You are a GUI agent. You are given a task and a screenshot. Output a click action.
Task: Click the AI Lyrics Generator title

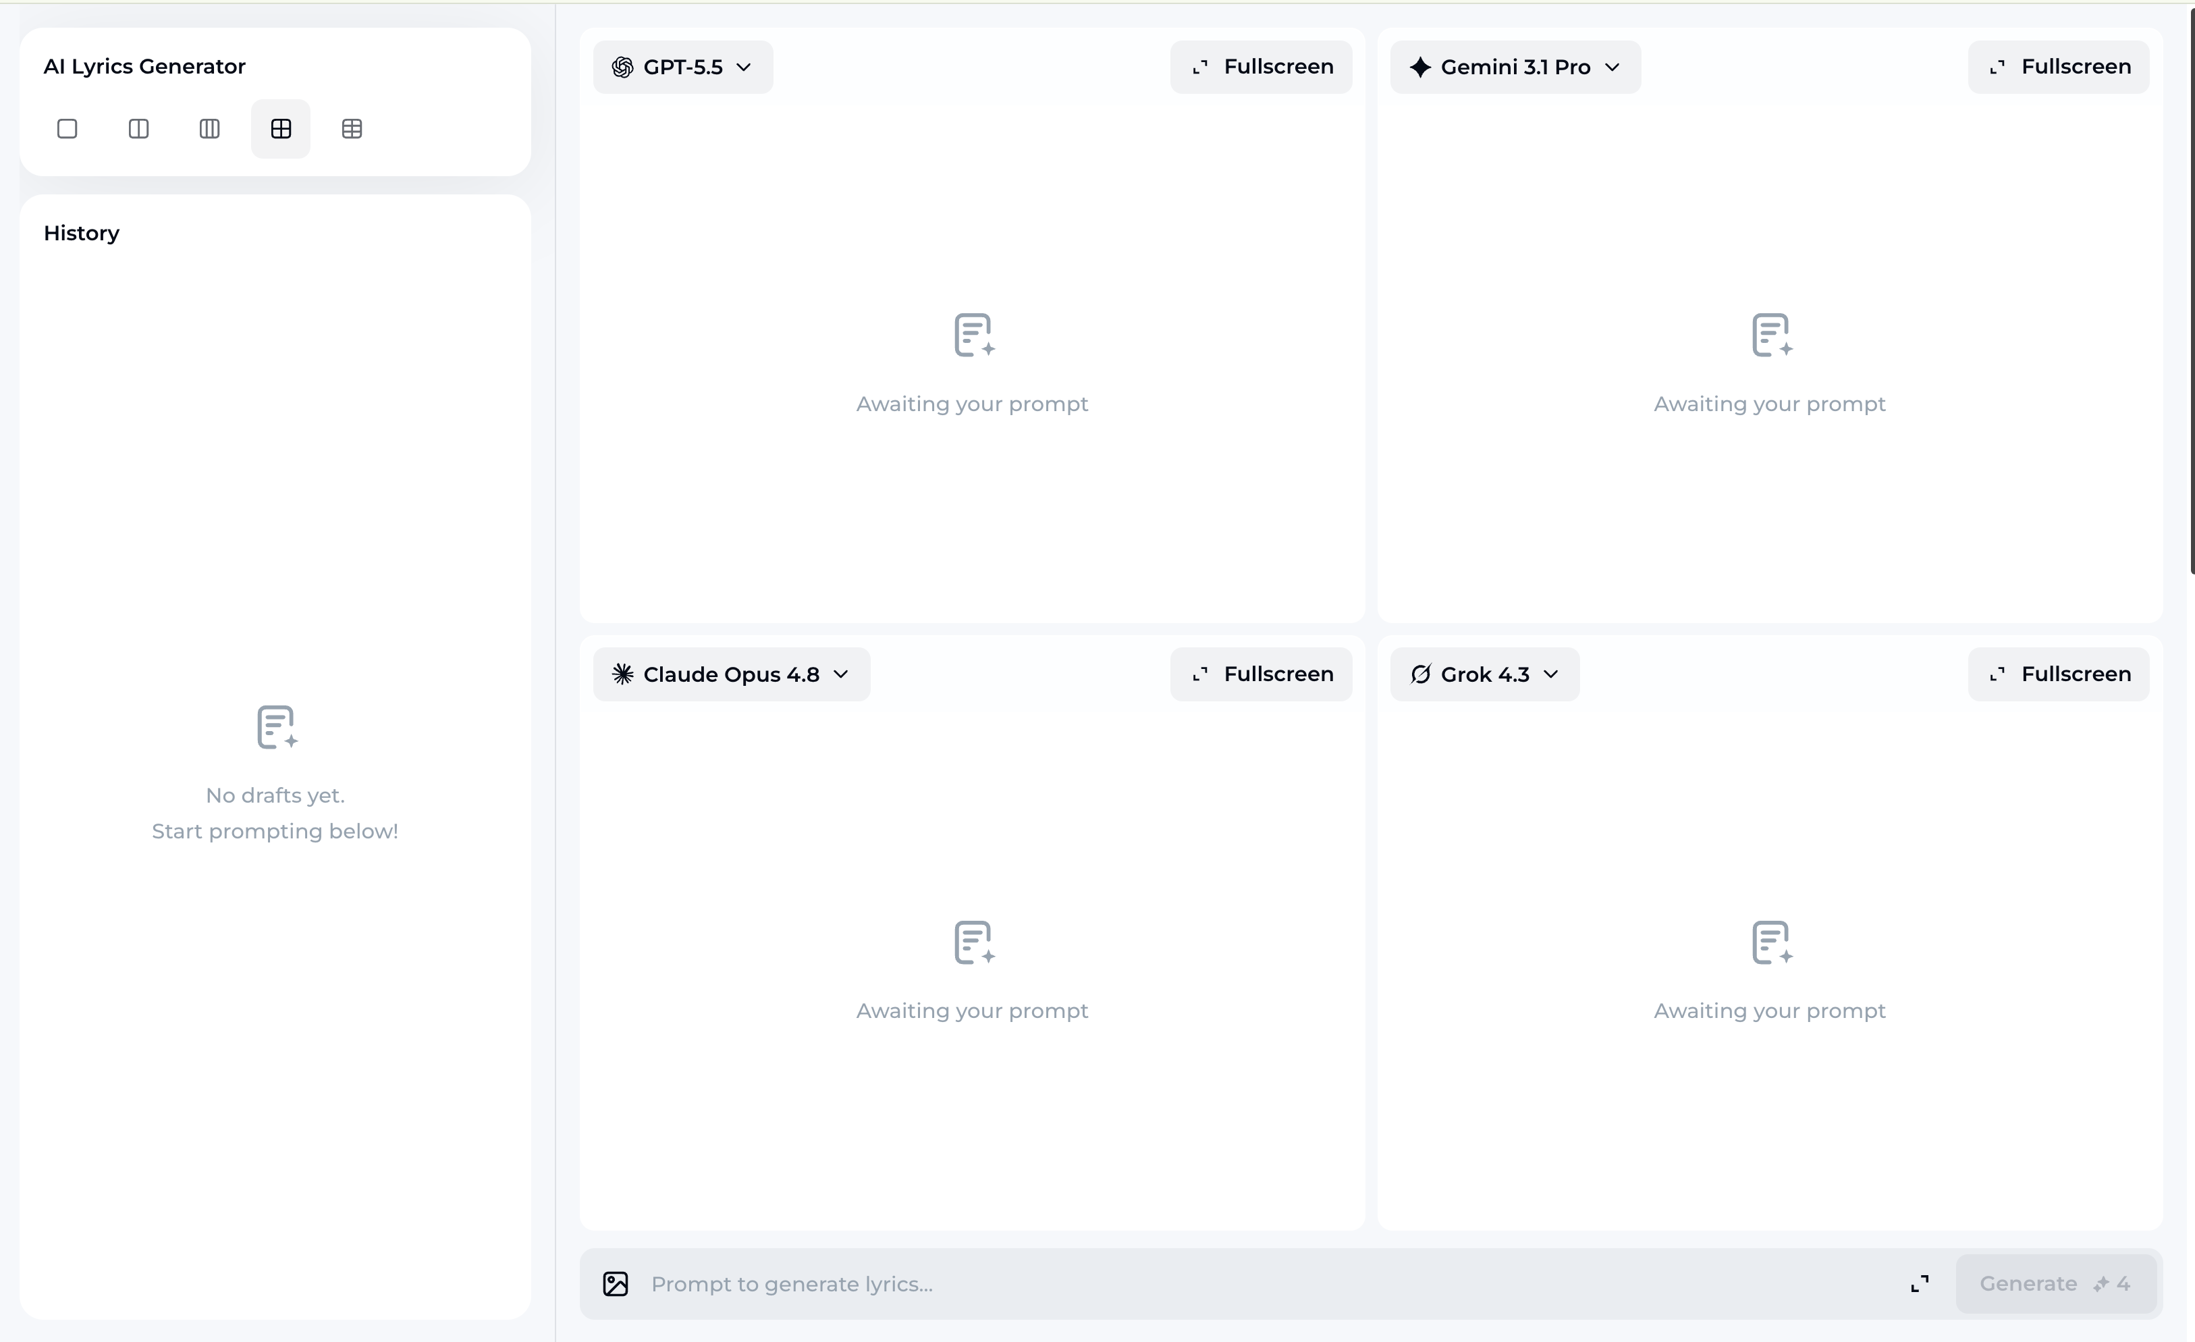point(144,66)
